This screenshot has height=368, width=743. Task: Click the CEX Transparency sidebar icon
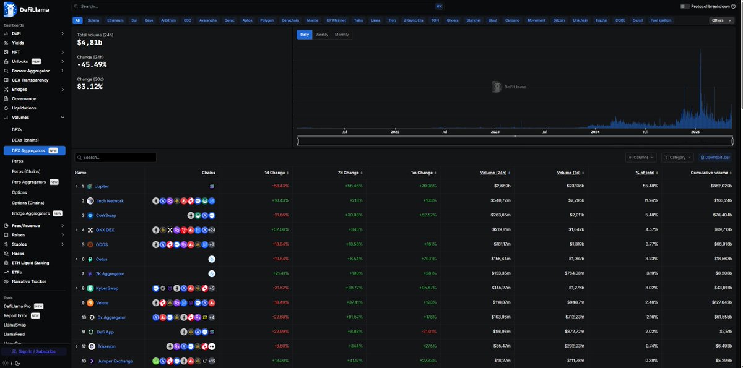click(6, 80)
